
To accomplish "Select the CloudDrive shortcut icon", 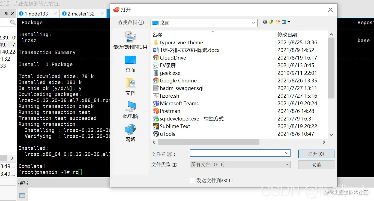I will coord(156,58).
